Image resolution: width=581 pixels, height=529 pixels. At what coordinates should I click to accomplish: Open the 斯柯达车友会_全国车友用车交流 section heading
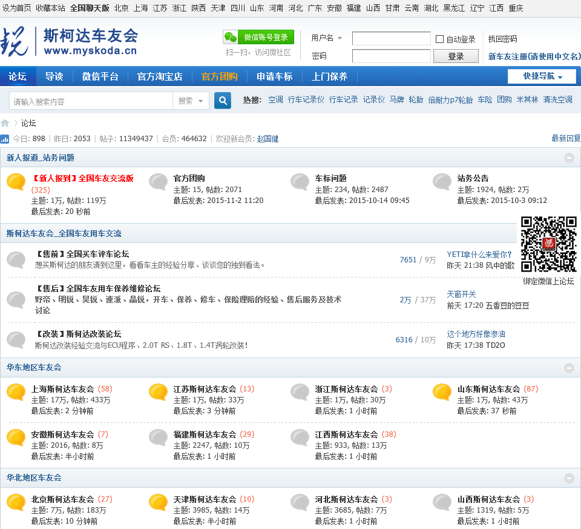(64, 233)
